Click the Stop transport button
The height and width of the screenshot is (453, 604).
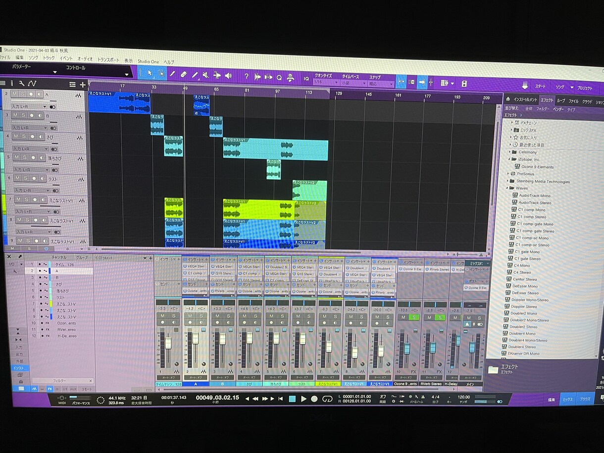292,399
